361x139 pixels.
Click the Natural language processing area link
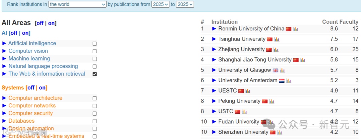(x=43, y=66)
